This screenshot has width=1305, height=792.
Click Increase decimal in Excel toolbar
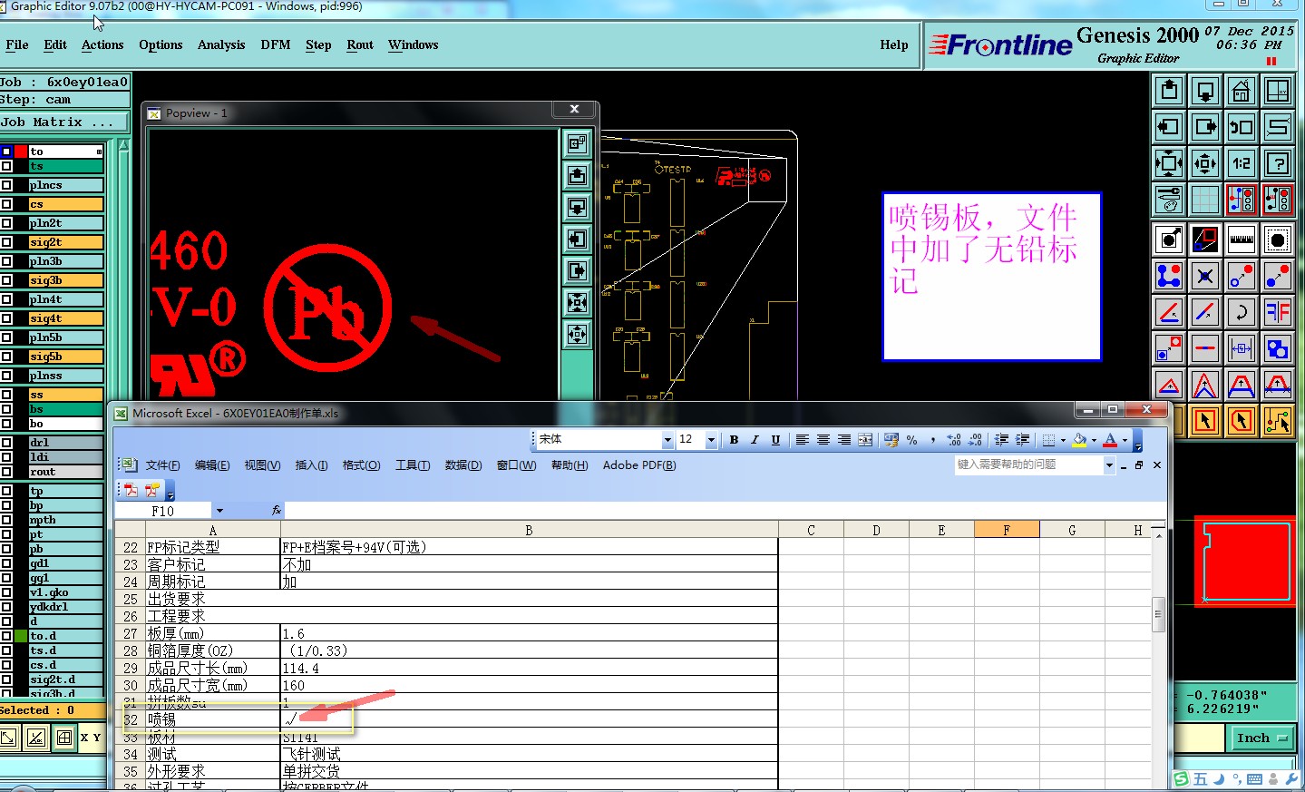point(954,440)
